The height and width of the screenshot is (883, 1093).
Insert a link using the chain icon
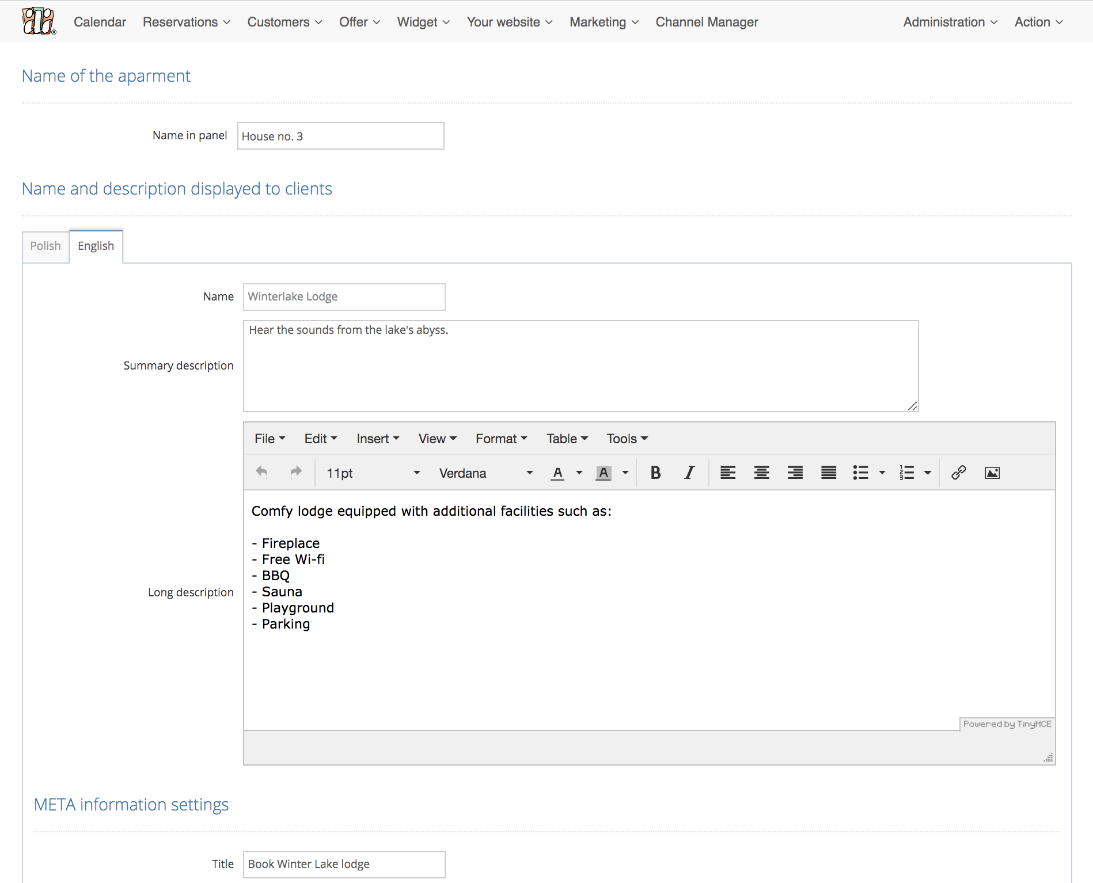coord(958,473)
